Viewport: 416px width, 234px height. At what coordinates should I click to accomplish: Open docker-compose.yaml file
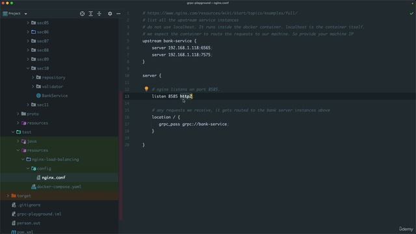point(59,187)
